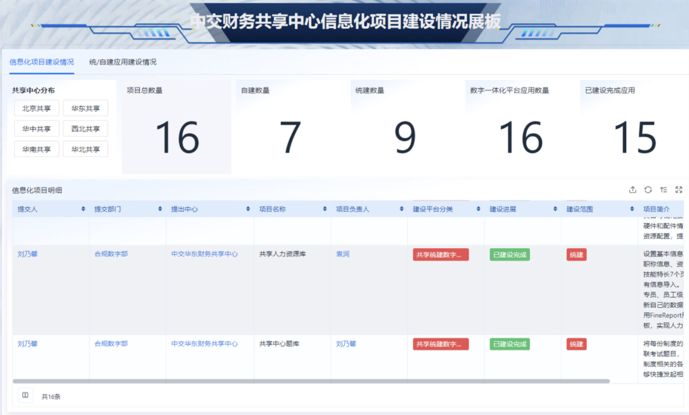The height and width of the screenshot is (415, 689).
Task: Click the 项目总数量 card showing 16
Action: click(x=176, y=127)
